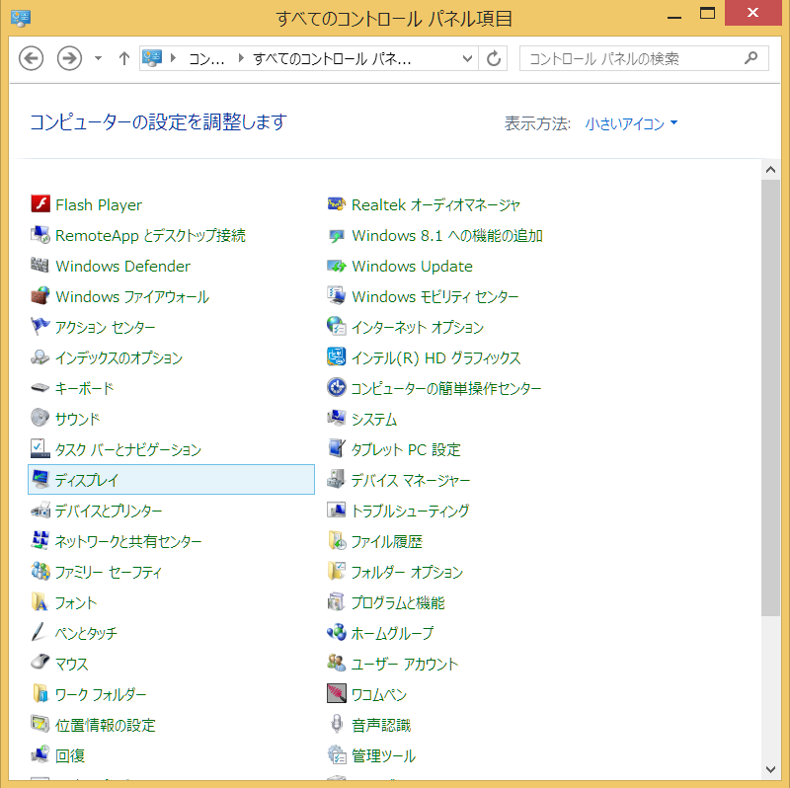This screenshot has height=788, width=790.
Task: Open the 音声認識 microphone icon
Action: coord(337,725)
